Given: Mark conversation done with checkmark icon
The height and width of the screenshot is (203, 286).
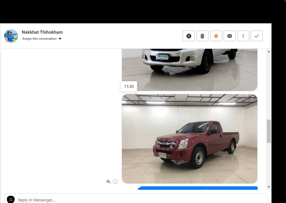Looking at the screenshot, I should tap(257, 36).
